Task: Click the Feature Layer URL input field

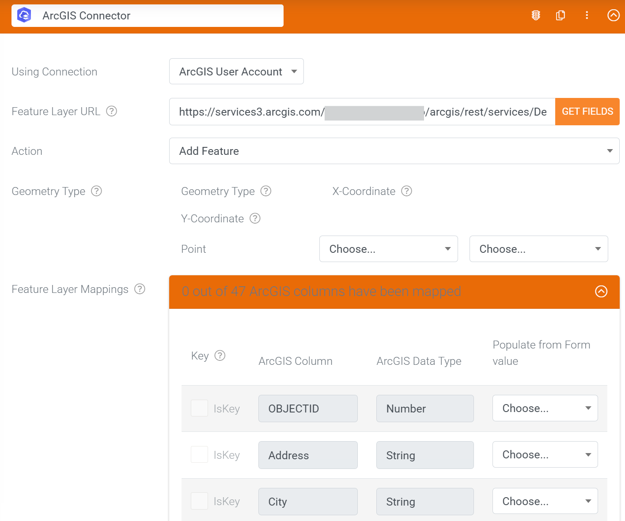Action: coord(362,112)
